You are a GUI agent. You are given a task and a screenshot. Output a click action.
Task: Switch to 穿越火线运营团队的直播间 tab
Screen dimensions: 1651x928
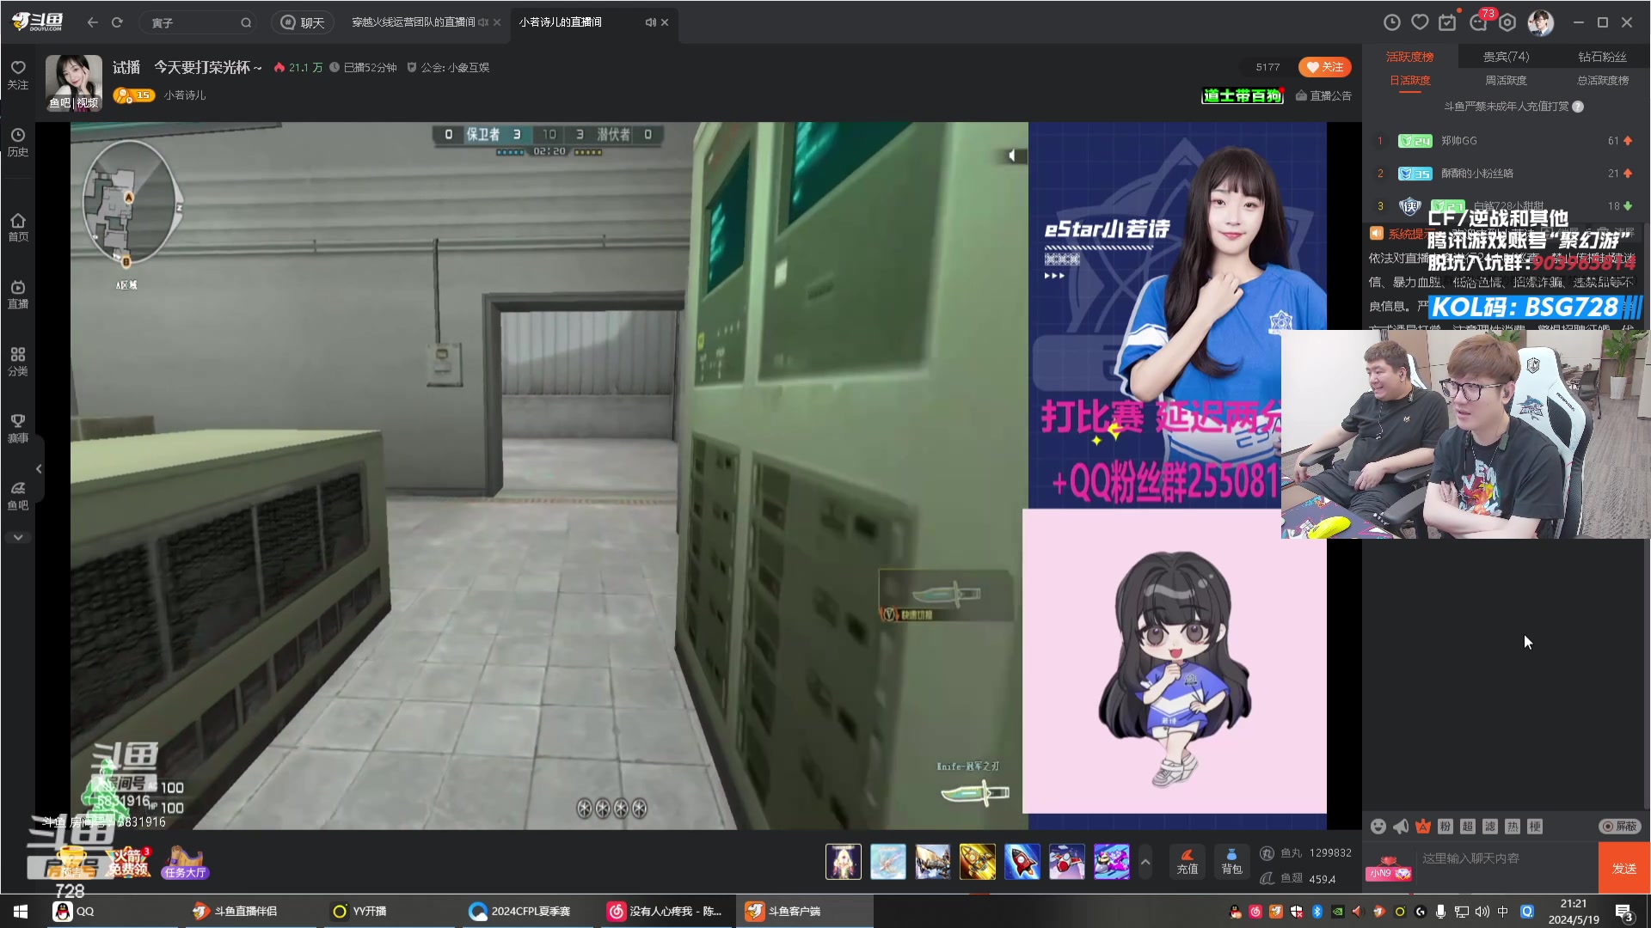point(413,22)
